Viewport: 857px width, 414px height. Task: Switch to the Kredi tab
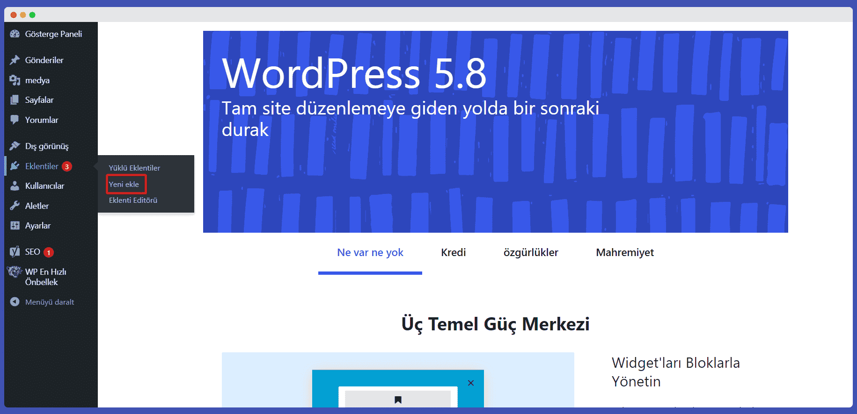pos(454,253)
